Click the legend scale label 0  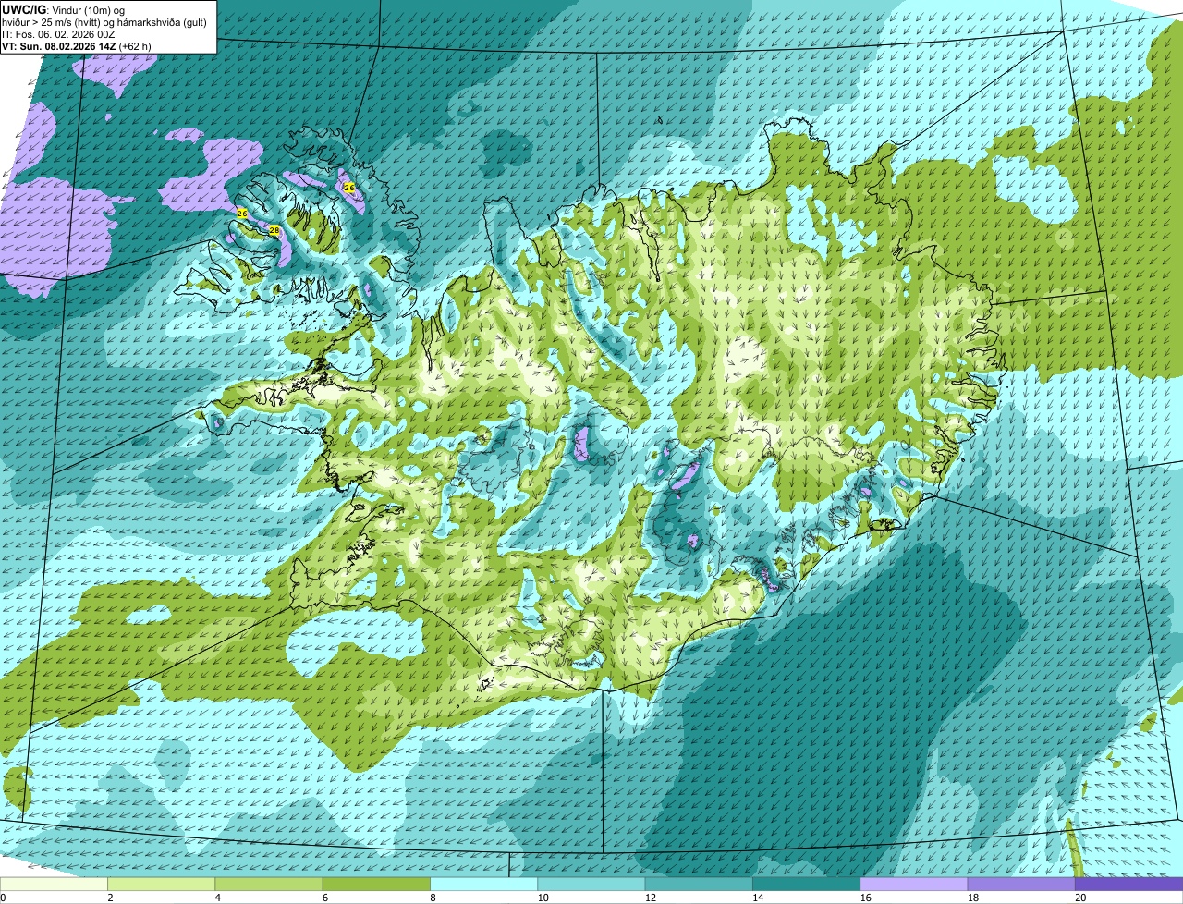pyautogui.click(x=3, y=898)
